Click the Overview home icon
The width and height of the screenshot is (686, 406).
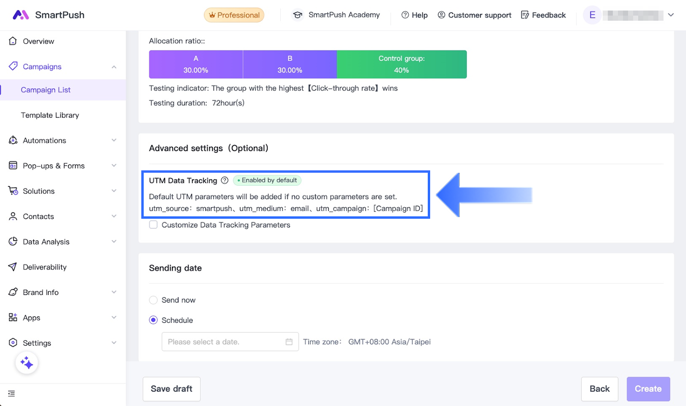(x=13, y=41)
